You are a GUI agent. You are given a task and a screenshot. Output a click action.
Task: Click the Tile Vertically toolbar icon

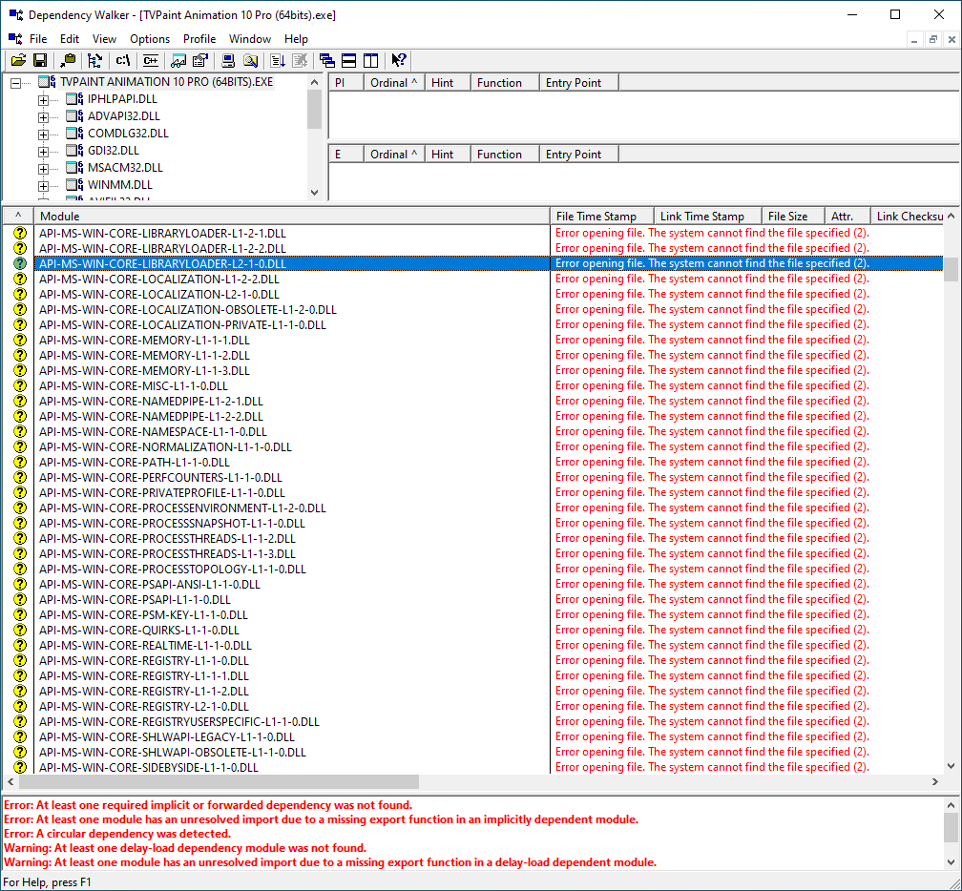point(370,60)
